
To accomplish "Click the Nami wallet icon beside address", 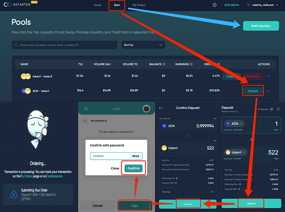I will coord(248,5).
